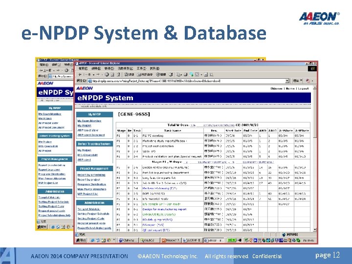Click the page icon in address bar
Image resolution: width=352 pixels, height=264 pixels.
coord(89,81)
